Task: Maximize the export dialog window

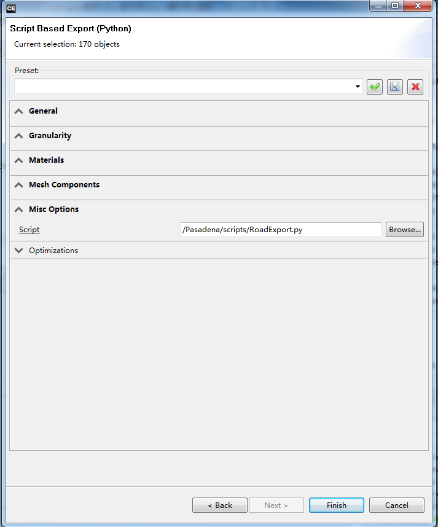Action: click(395, 6)
